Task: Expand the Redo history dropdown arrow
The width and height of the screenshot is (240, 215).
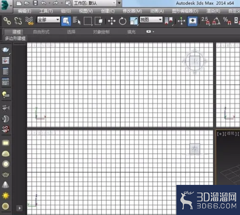Action: point(62,3)
